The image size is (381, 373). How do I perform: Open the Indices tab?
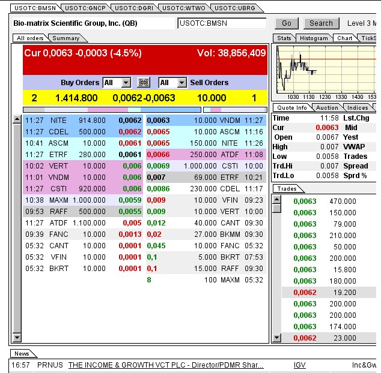tap(358, 108)
